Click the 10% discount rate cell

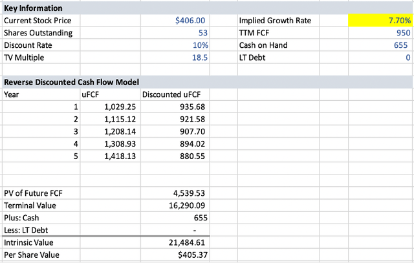199,45
